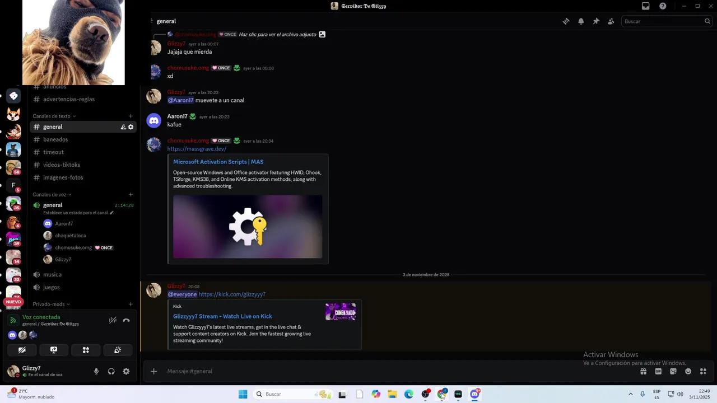Open user settings gear icon

click(126, 371)
